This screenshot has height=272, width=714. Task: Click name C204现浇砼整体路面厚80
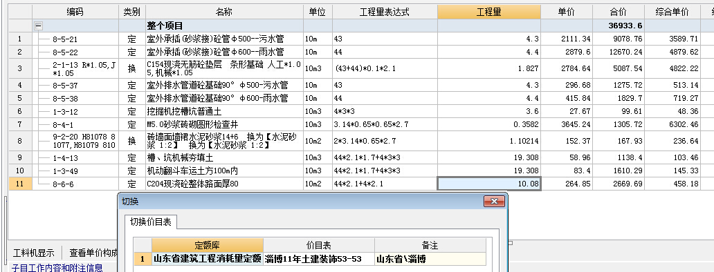click(192, 184)
